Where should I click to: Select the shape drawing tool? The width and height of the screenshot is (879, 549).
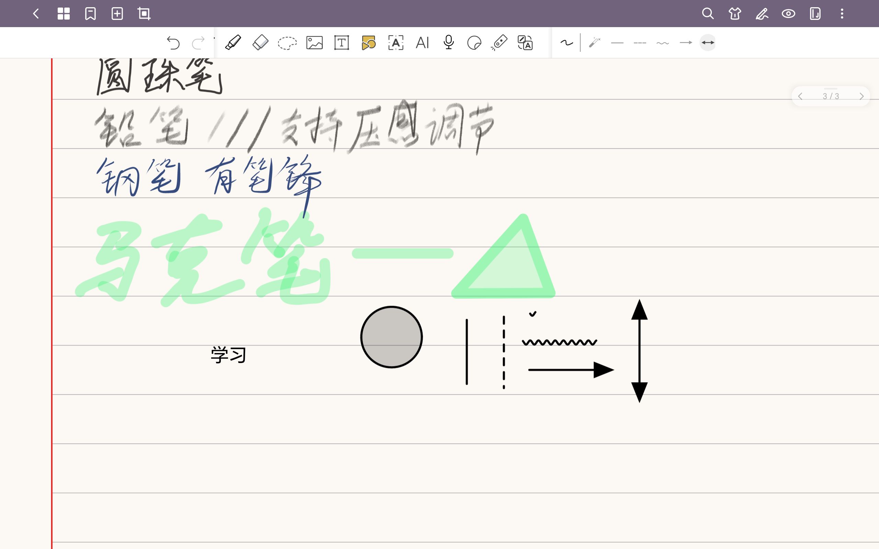[x=369, y=43]
